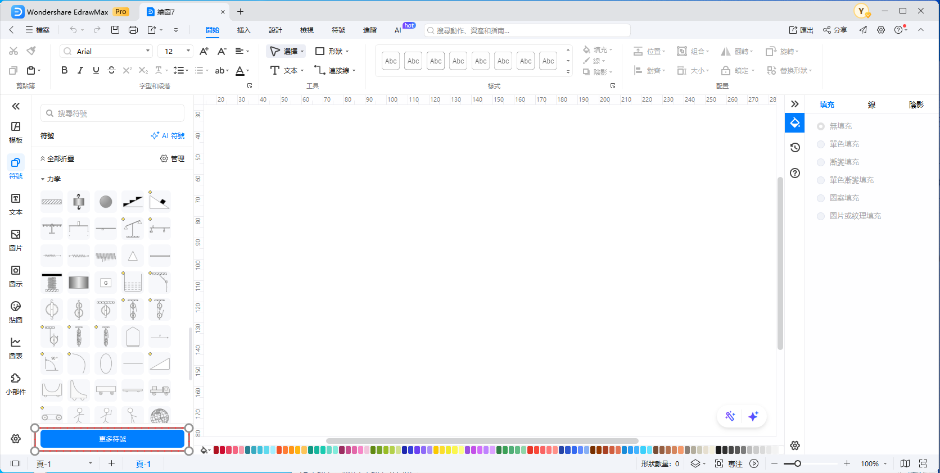This screenshot has height=473, width=940.
Task: Click the zoom slider handle in status bar
Action: (797, 463)
